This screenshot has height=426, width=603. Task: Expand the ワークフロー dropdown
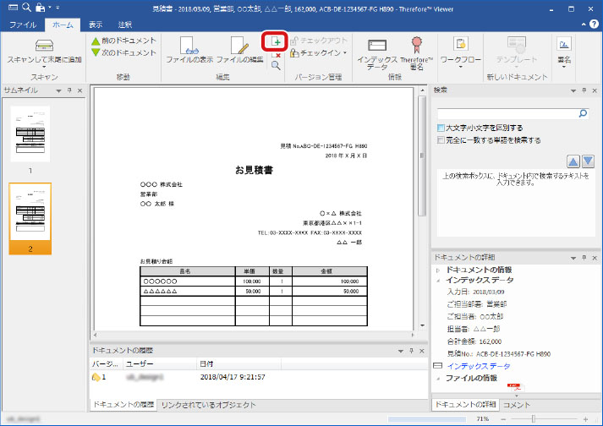(461, 66)
